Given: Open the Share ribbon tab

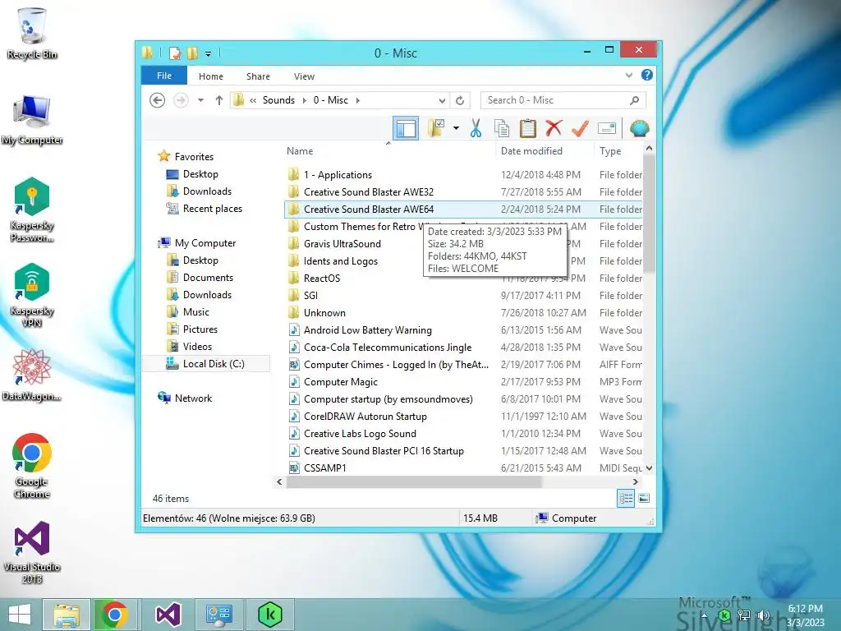Looking at the screenshot, I should click(x=258, y=76).
